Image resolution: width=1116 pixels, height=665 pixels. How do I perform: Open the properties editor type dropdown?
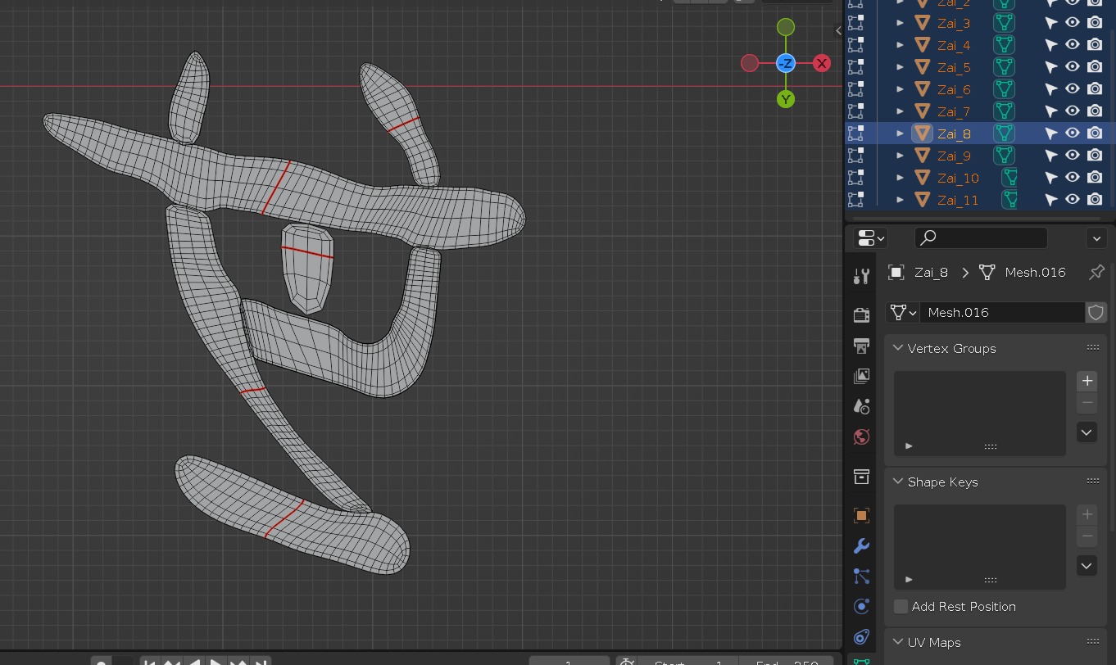[871, 238]
